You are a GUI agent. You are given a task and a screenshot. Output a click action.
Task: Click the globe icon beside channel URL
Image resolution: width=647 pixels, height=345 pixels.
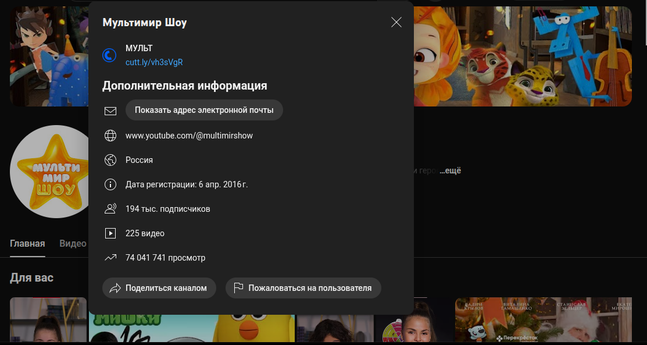pos(110,136)
